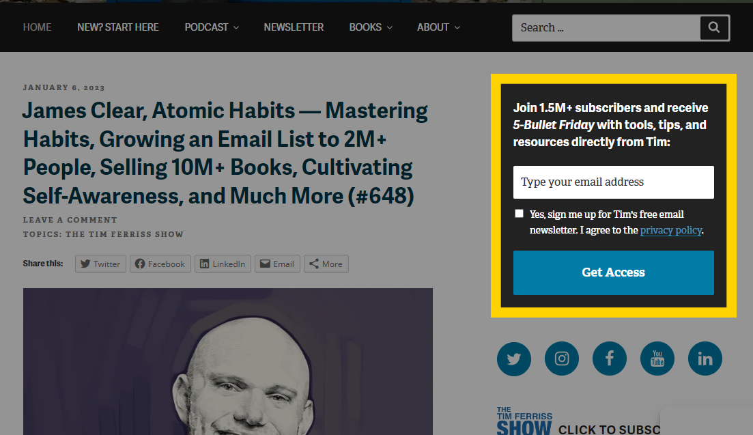Open the James Clear article title
753x435 pixels.
[x=225, y=153]
